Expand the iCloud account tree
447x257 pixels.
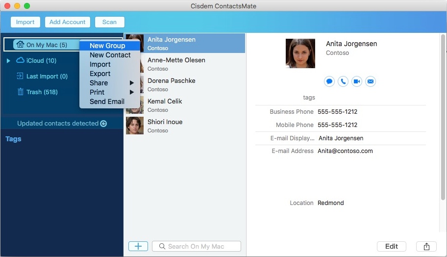pyautogui.click(x=8, y=61)
